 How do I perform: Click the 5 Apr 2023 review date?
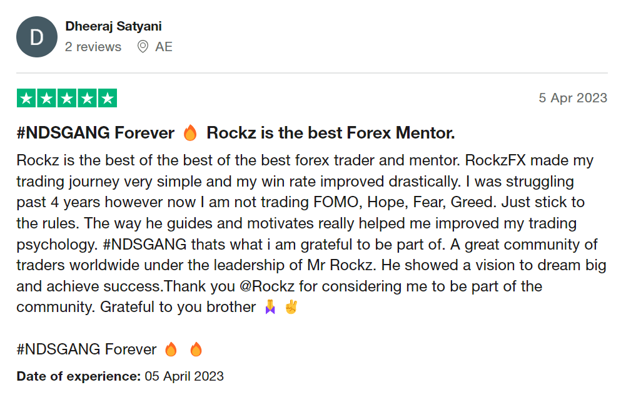[573, 98]
